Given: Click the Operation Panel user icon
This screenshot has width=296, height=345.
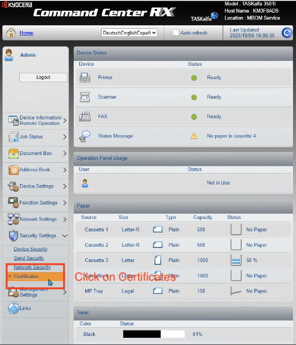Looking at the screenshot, I should tap(85, 183).
